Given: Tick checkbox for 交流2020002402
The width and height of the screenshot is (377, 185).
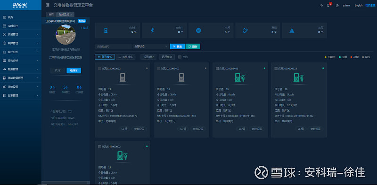Looking at the screenshot, I should click(158, 69).
